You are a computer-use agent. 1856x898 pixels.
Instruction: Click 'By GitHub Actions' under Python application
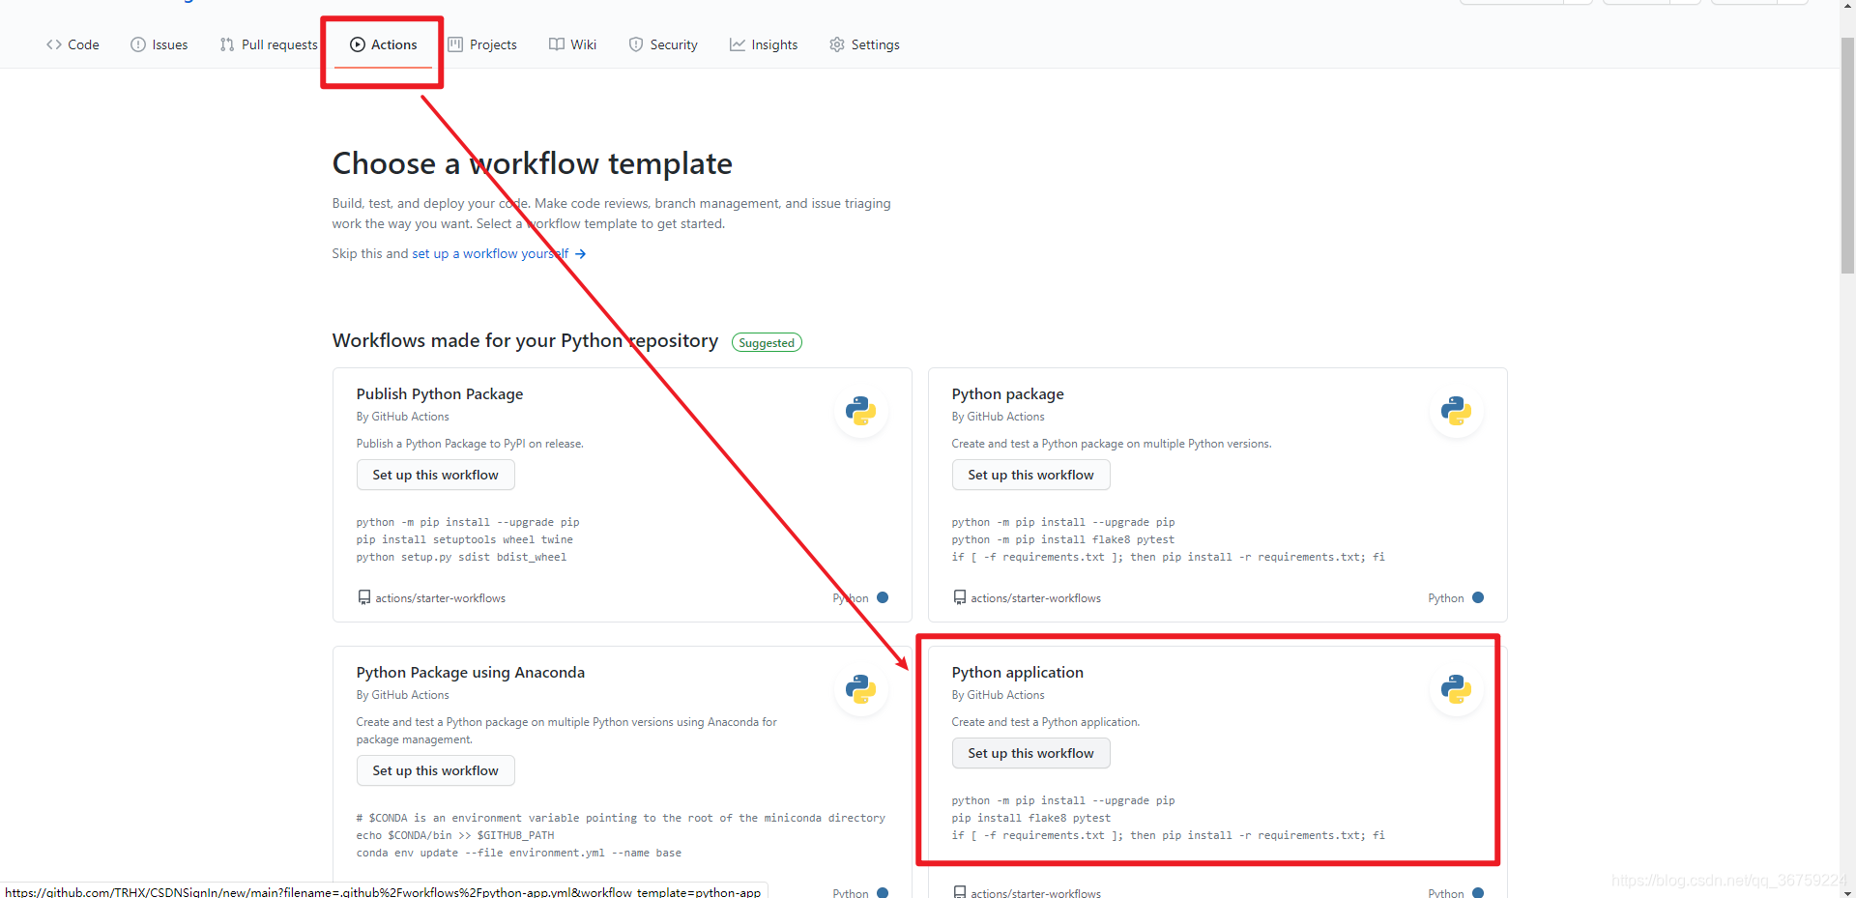pos(999,695)
